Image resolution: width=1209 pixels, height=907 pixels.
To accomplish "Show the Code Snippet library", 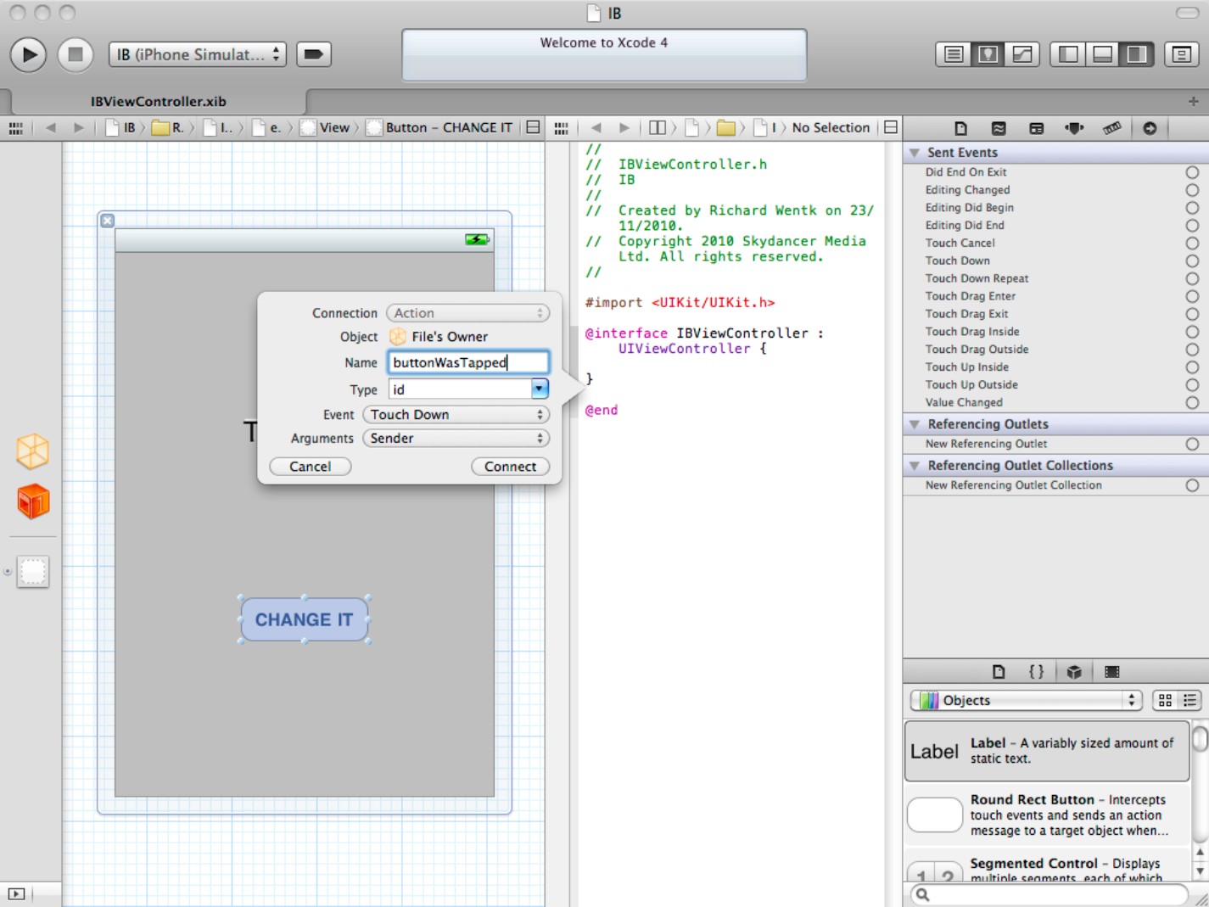I will [x=1036, y=672].
